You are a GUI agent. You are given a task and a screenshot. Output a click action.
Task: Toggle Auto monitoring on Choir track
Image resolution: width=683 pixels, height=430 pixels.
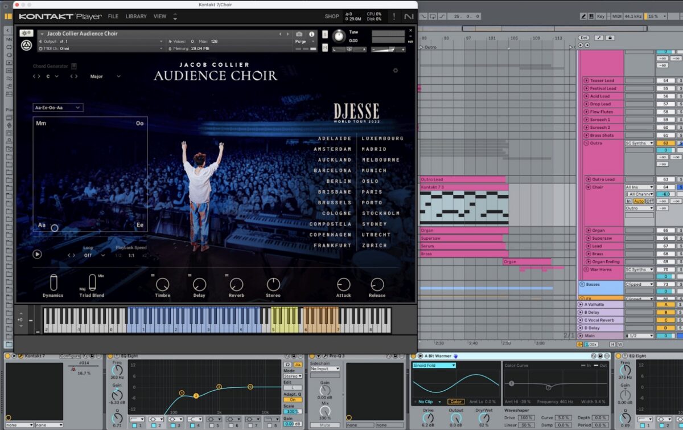(639, 201)
